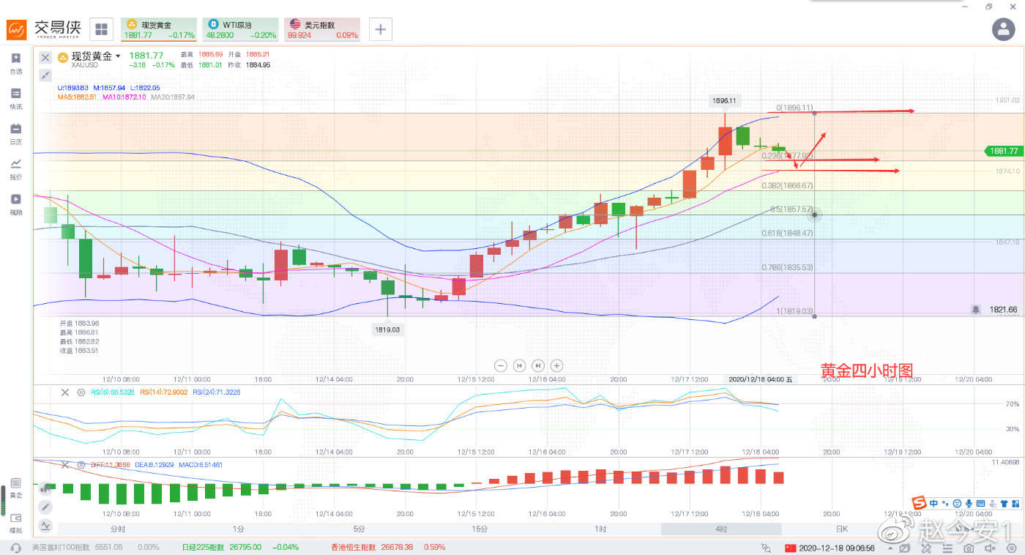Image resolution: width=1025 pixels, height=555 pixels.
Task: Take a screenshot with the camera icon
Action: 969,548
